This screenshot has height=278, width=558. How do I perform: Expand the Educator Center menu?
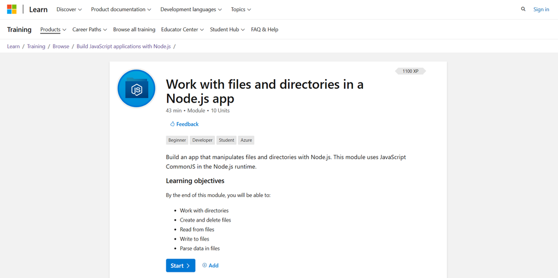[x=182, y=30]
